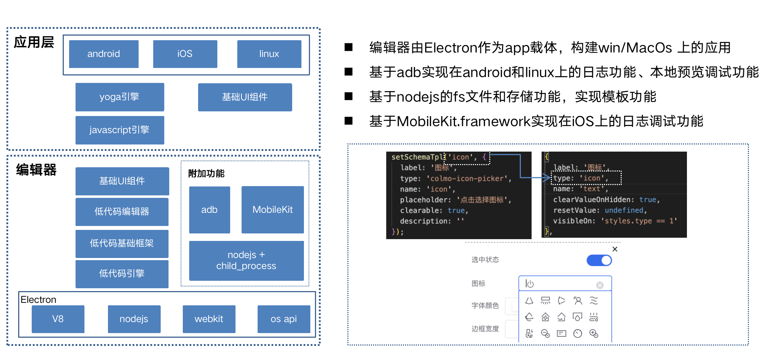The height and width of the screenshot is (358, 781).
Task: Click 基础UI组件 block in 应用层
Action: click(x=245, y=97)
